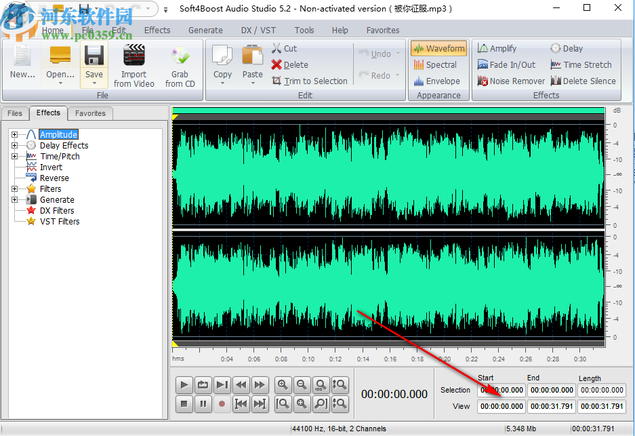Viewport: 635px width, 436px height.
Task: Start recording with the red record button
Action: click(222, 404)
